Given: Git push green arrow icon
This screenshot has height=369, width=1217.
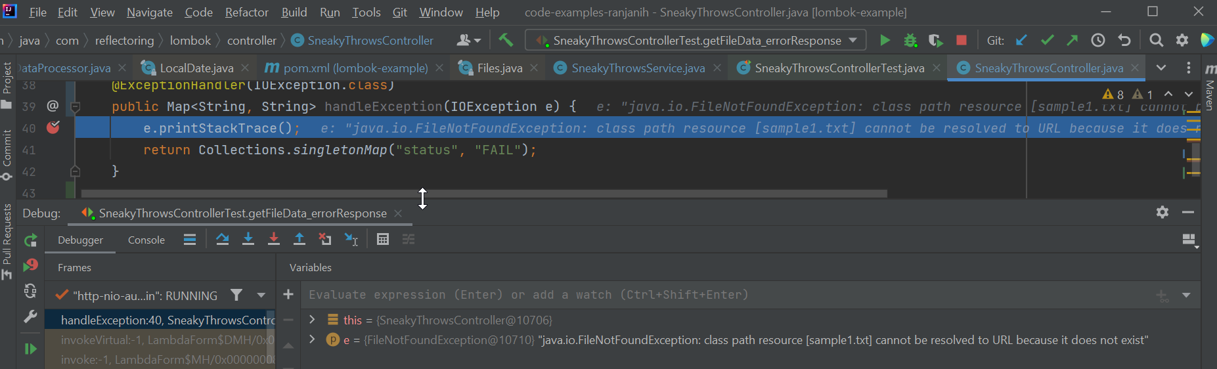Looking at the screenshot, I should pyautogui.click(x=1072, y=41).
